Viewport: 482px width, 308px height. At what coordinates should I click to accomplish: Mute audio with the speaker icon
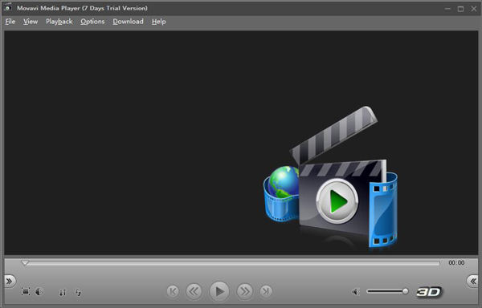pos(356,291)
